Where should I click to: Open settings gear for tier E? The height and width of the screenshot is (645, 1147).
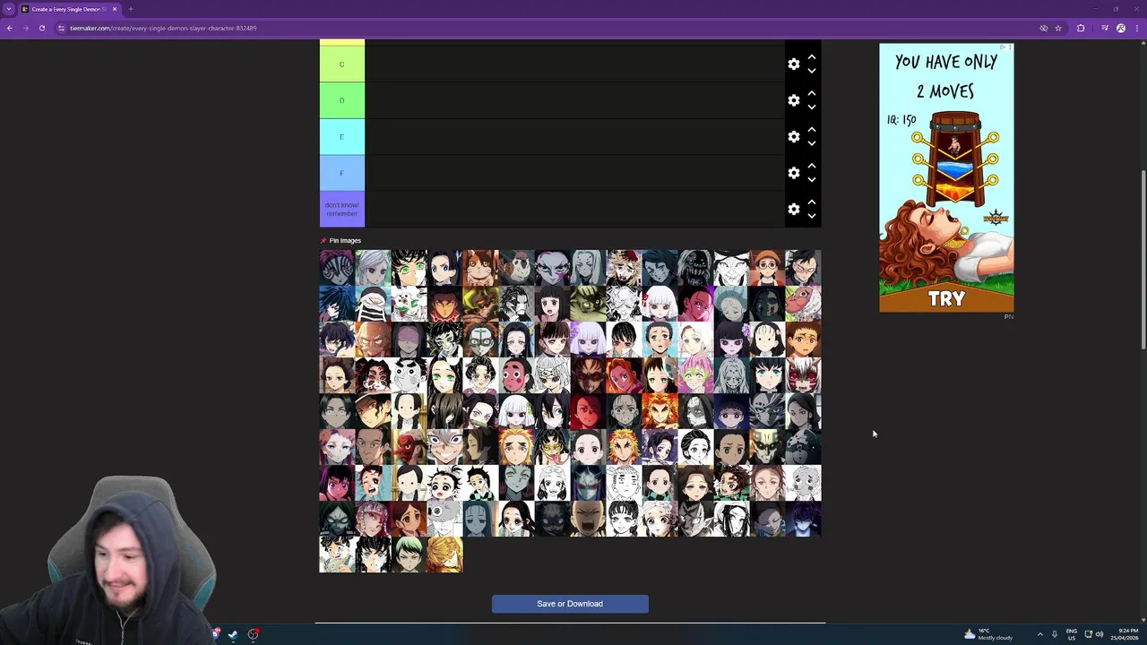pyautogui.click(x=793, y=136)
